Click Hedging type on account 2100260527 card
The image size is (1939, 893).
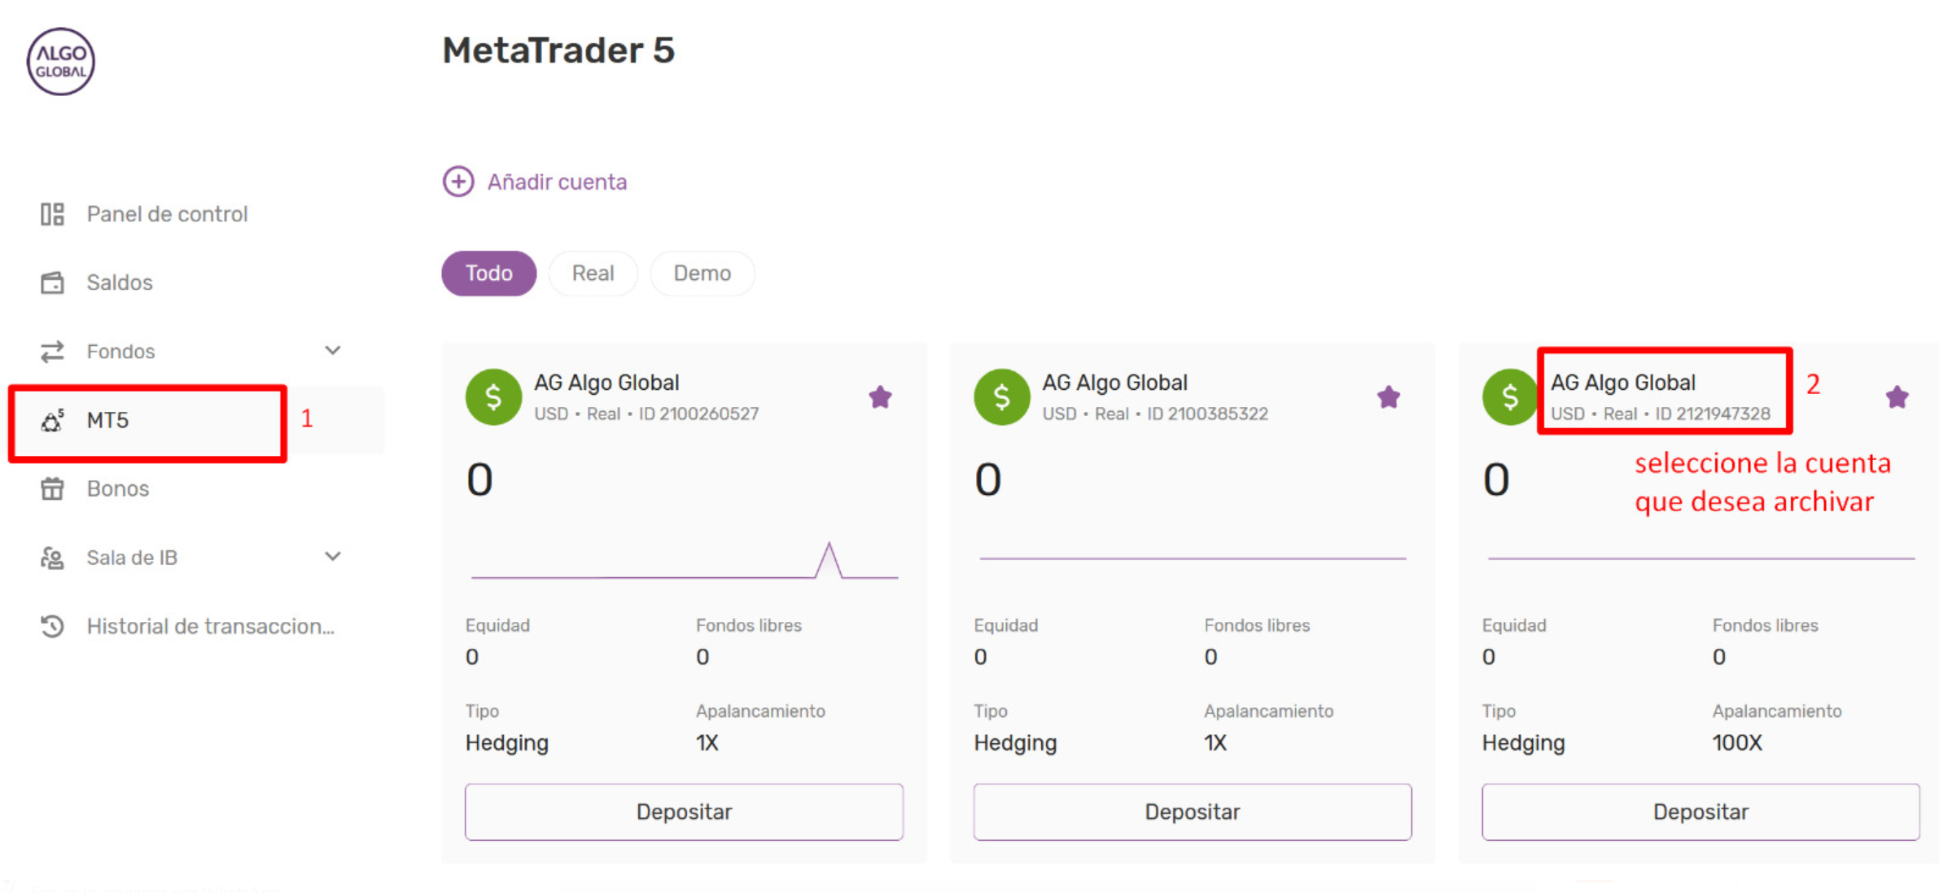(507, 743)
